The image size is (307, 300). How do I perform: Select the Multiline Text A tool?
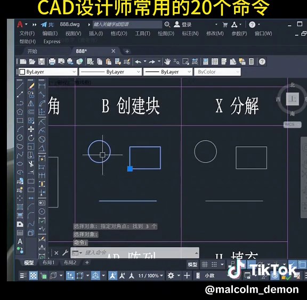pos(20,241)
